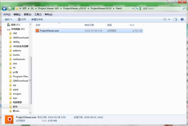Select the 360 folder in tree

click(13, 33)
